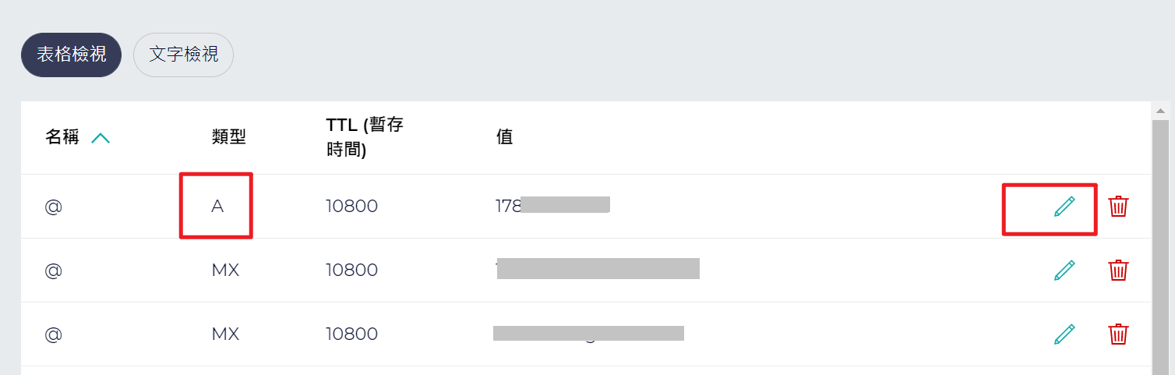This screenshot has width=1175, height=375.
Task: Click the first MX type cell
Action: [x=225, y=271]
